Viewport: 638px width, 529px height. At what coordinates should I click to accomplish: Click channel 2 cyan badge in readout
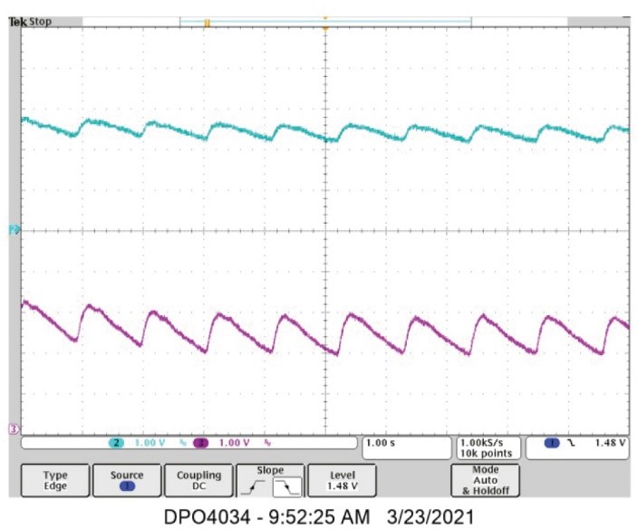[116, 443]
